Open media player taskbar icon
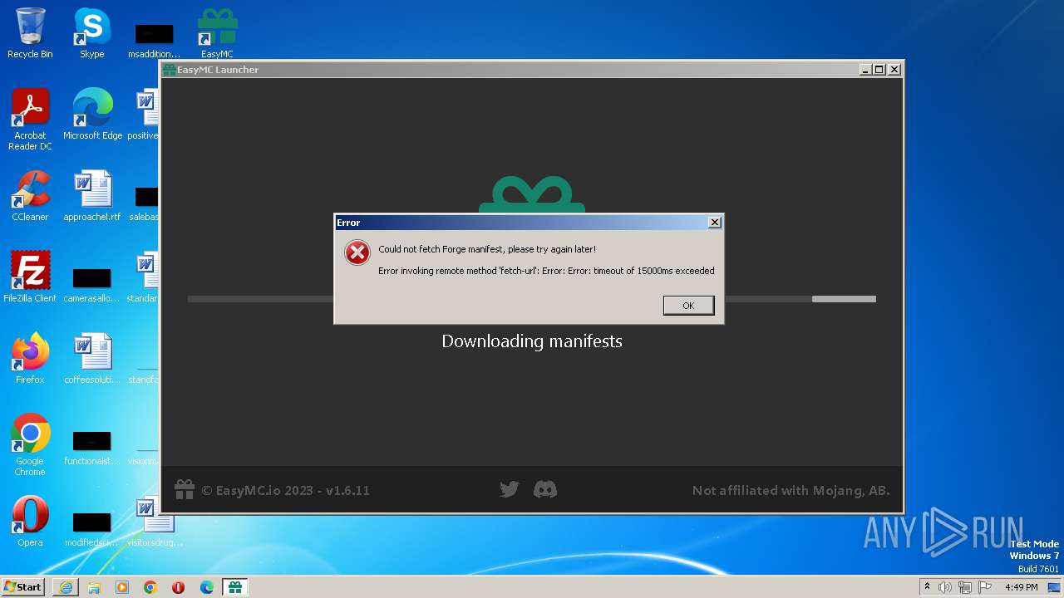The height and width of the screenshot is (598, 1064). coord(122,587)
